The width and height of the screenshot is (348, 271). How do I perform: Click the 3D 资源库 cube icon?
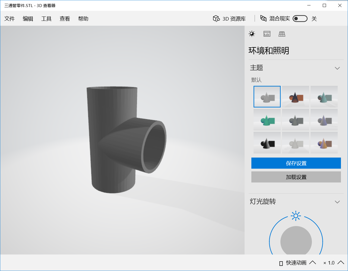pos(216,18)
